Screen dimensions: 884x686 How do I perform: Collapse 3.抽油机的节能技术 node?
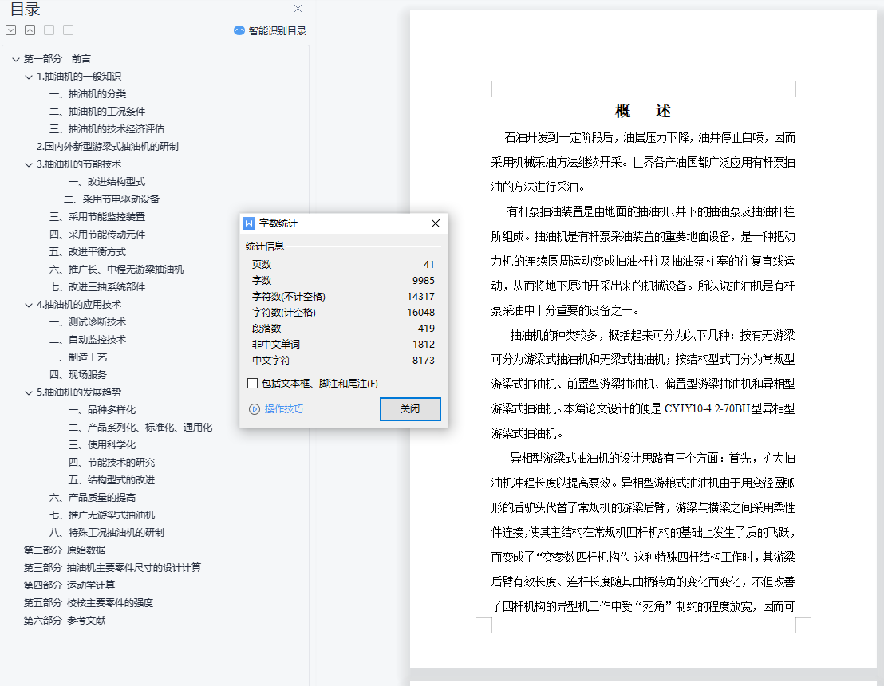28,164
